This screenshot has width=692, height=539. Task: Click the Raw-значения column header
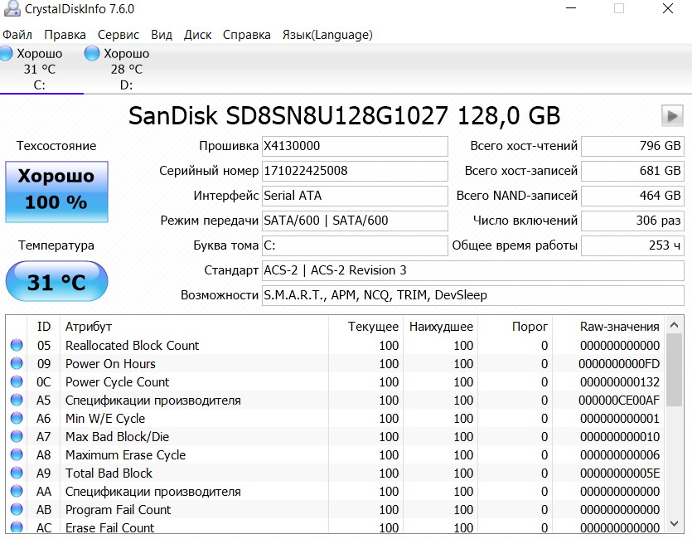(619, 327)
